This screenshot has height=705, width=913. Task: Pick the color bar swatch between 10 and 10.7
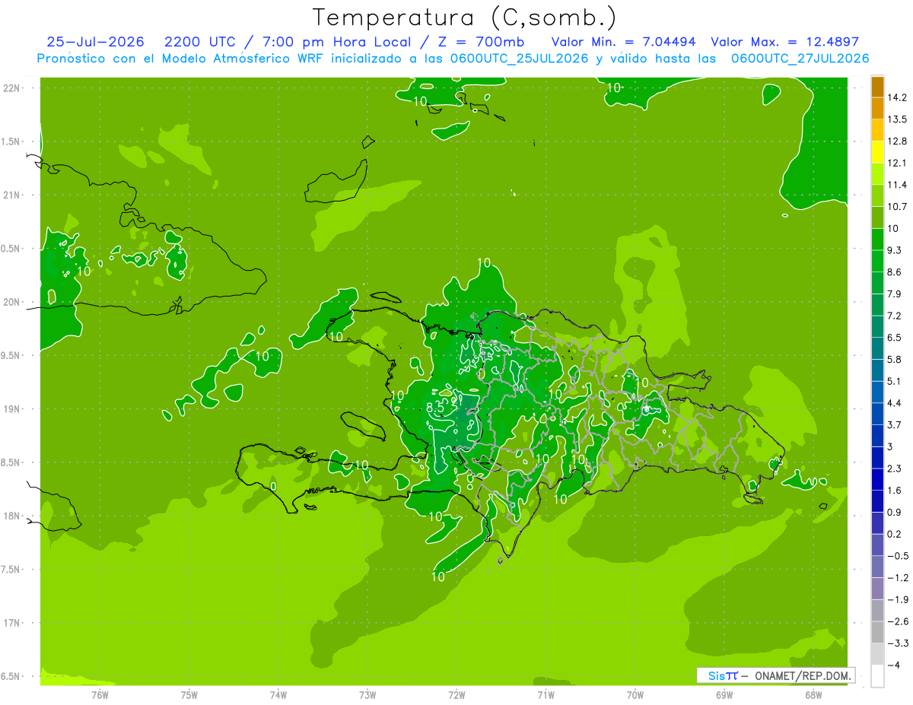coord(877,218)
